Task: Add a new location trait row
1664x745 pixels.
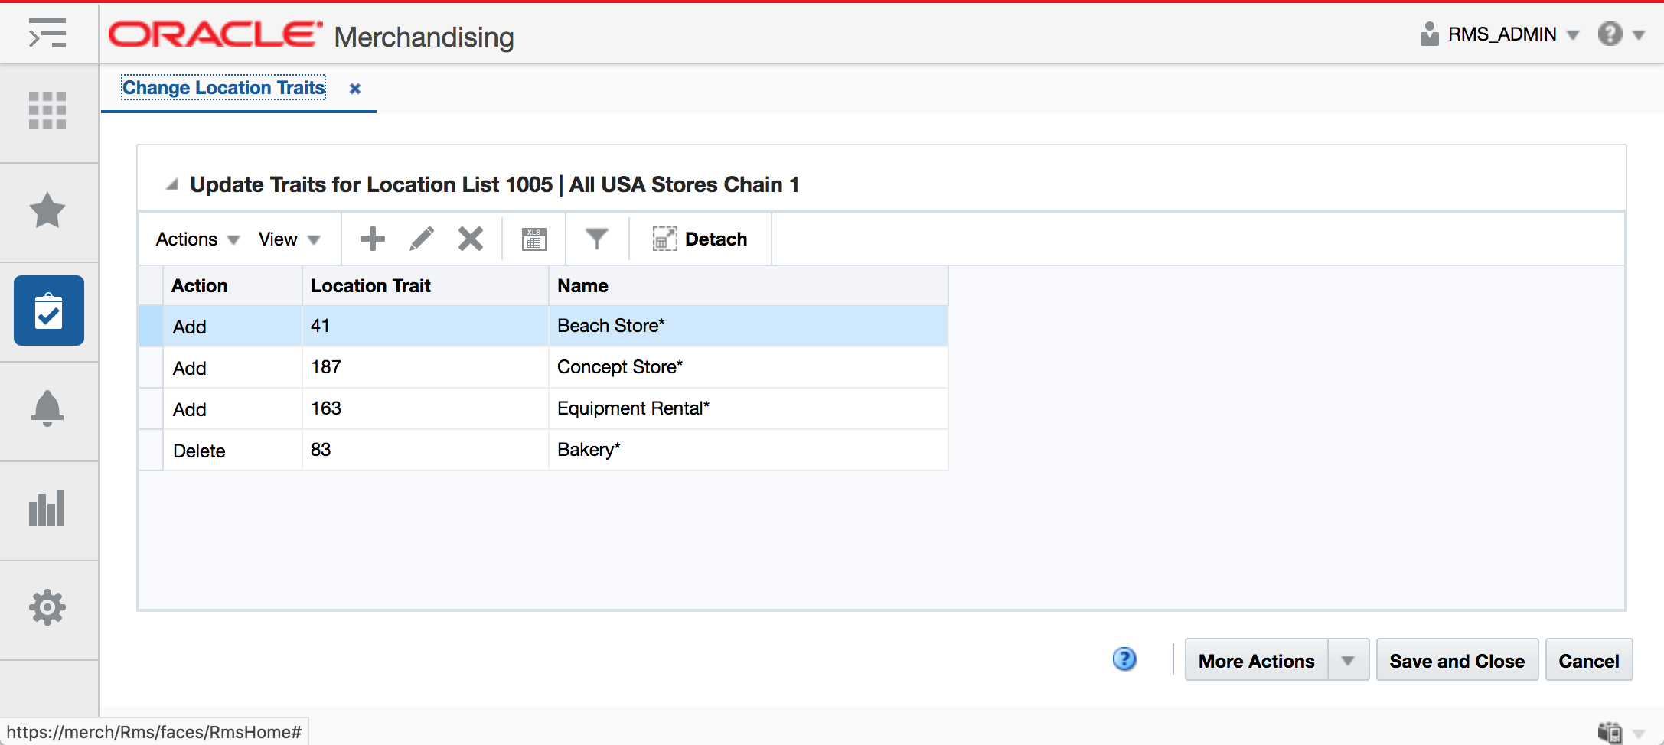Action: (372, 239)
